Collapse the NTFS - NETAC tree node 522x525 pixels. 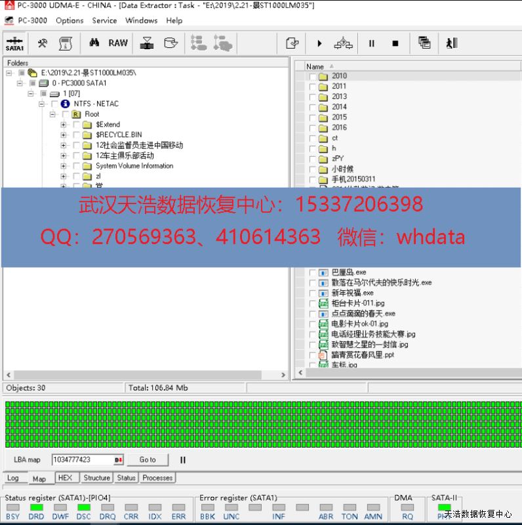pos(42,104)
